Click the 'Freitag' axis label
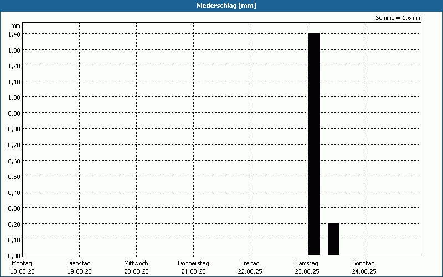 (x=250, y=264)
